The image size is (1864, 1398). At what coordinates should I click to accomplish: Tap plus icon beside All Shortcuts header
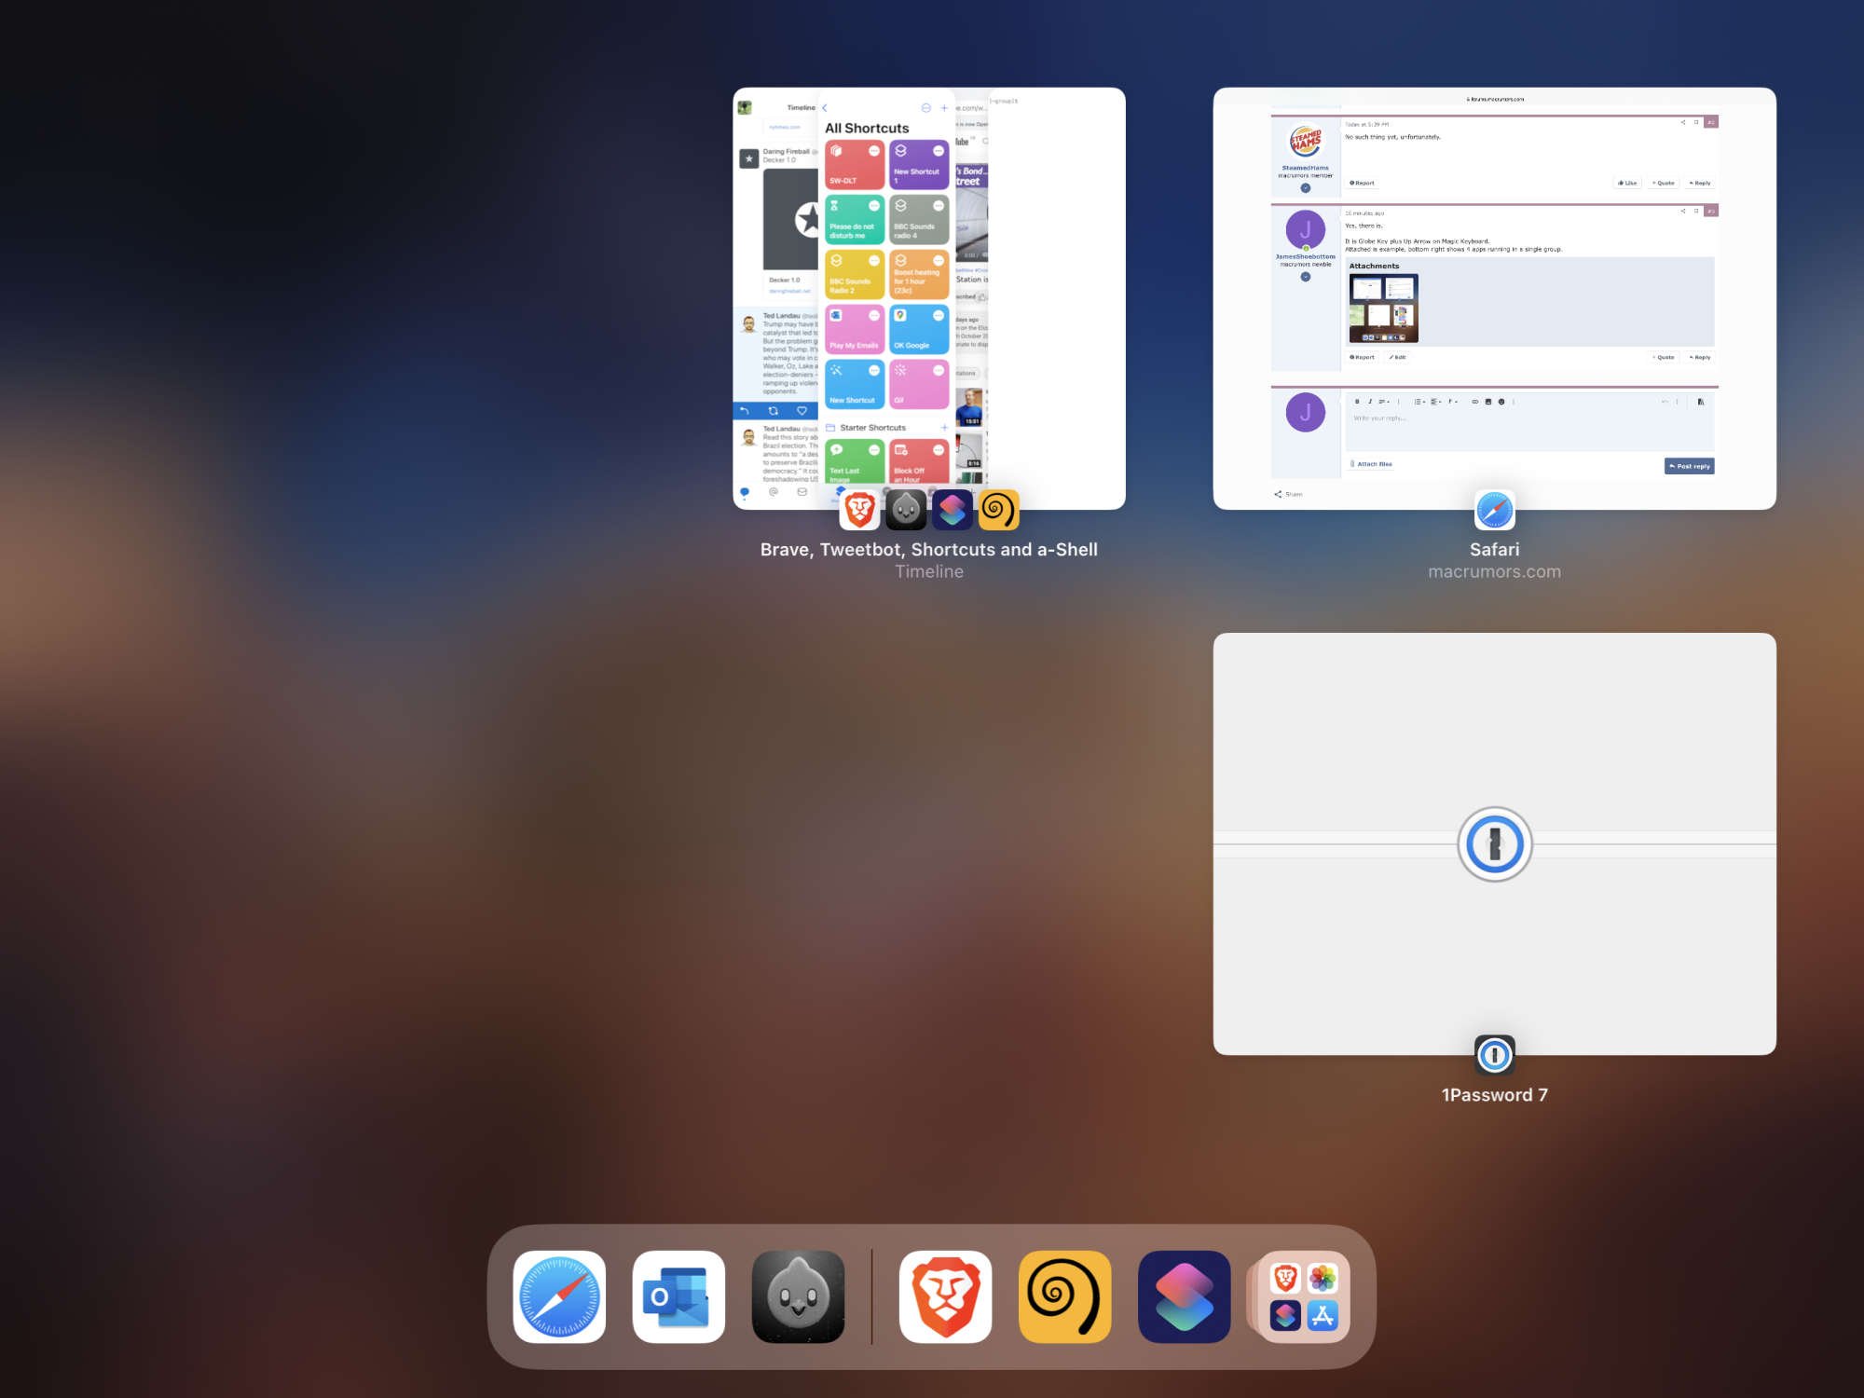[x=944, y=108]
